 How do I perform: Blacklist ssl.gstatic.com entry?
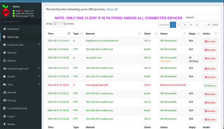pyautogui.click(x=210, y=58)
